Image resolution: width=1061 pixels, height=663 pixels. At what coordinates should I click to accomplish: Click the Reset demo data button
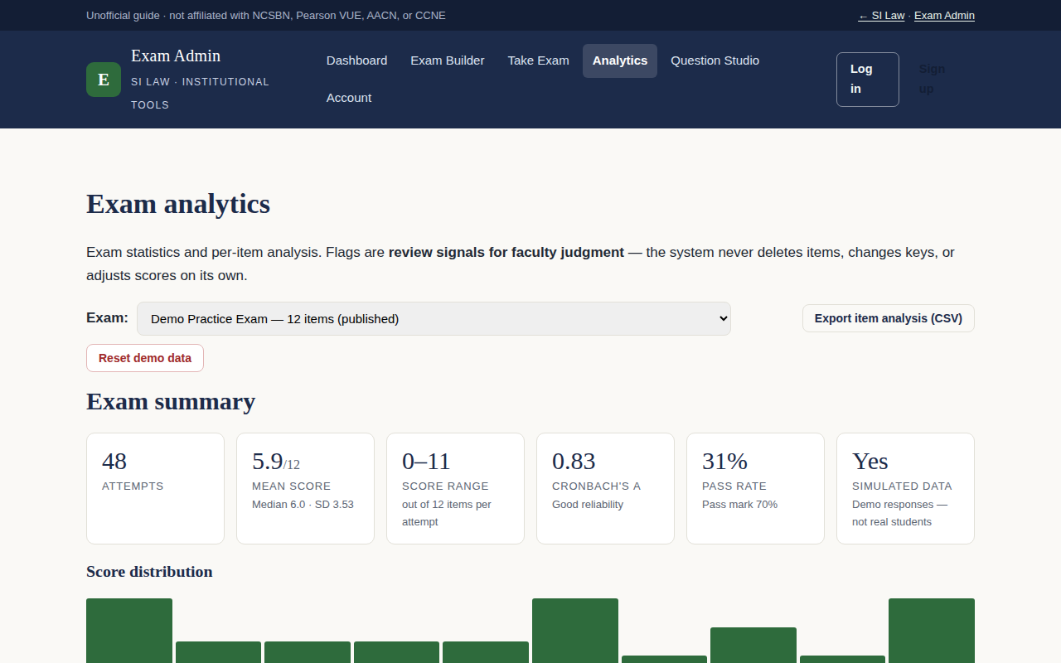pos(145,358)
